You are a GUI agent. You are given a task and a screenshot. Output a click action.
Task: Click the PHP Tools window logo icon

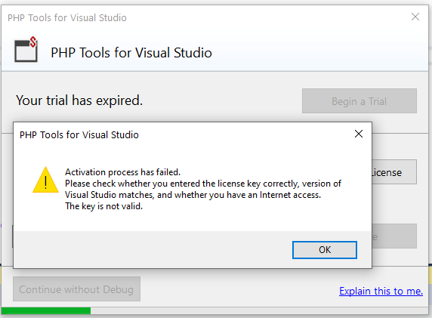pos(26,50)
